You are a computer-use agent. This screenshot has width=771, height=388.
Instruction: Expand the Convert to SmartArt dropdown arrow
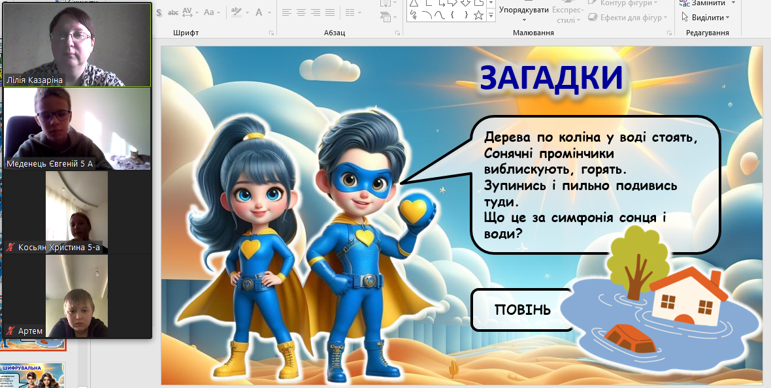pos(395,18)
